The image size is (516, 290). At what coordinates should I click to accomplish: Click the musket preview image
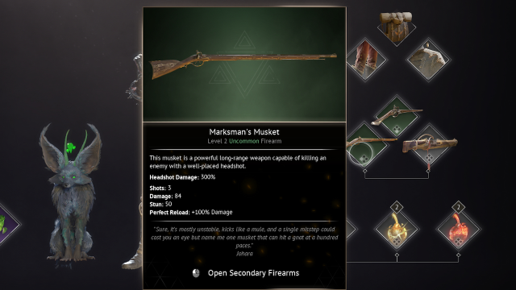[244, 64]
